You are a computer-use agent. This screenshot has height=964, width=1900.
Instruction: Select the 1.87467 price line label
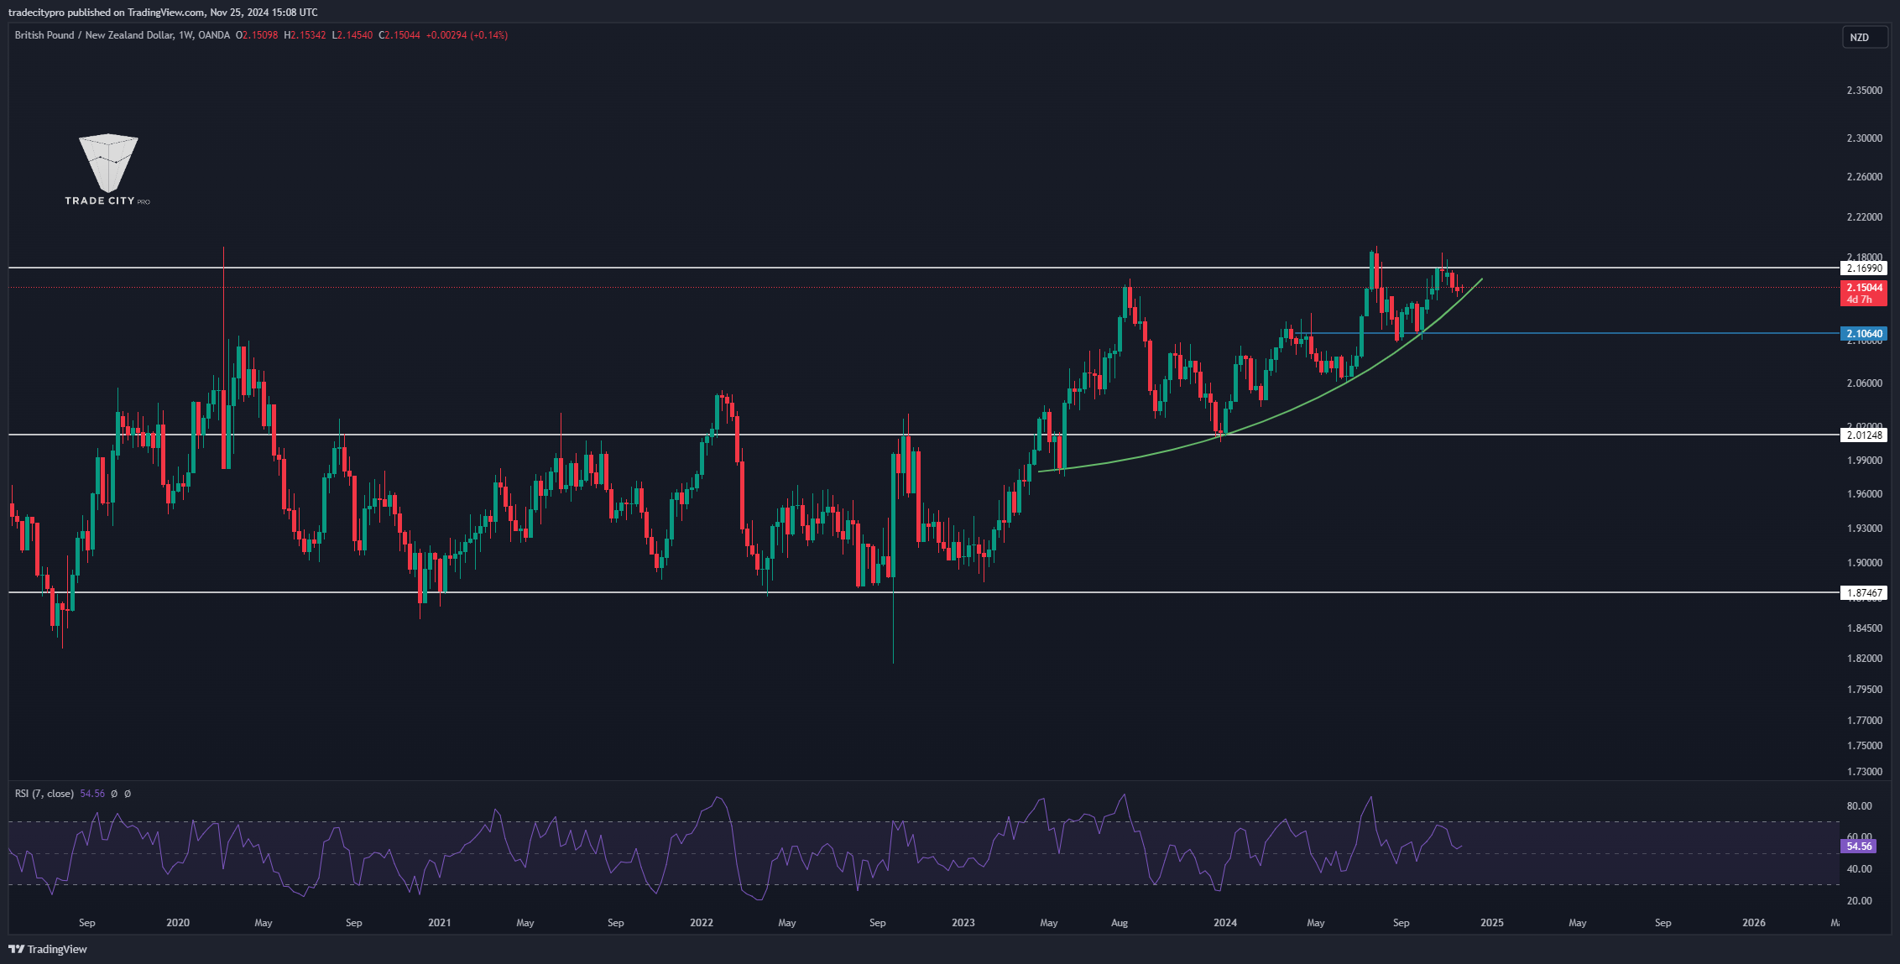click(x=1864, y=593)
